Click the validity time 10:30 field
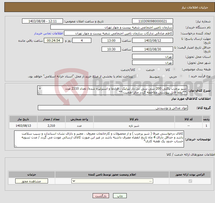The image size is (215, 203). [x=111, y=49]
